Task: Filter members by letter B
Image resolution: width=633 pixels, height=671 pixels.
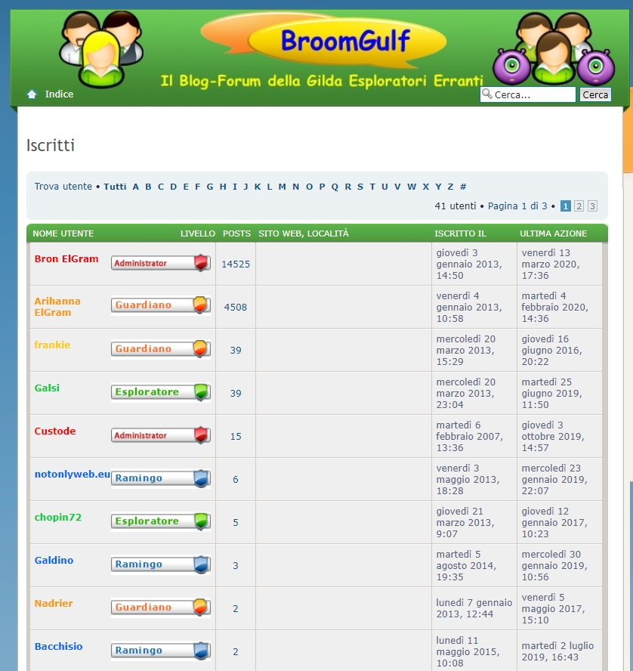Action: (x=148, y=187)
